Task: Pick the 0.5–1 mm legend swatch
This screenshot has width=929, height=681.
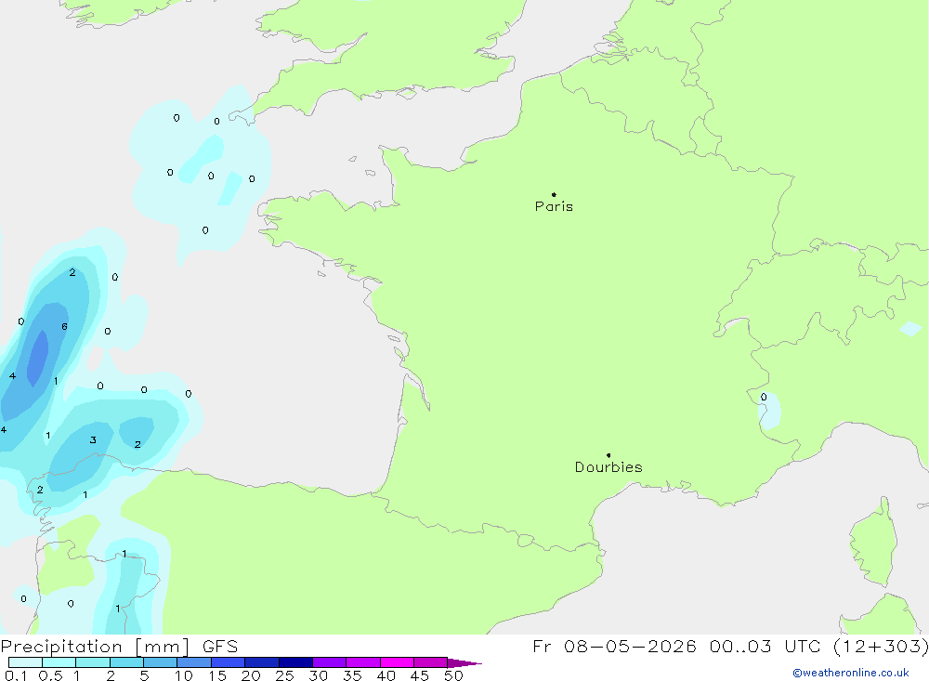Action: coord(59,662)
